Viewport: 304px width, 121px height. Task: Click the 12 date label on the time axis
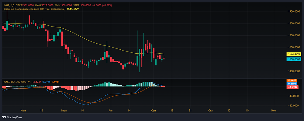[172, 111]
